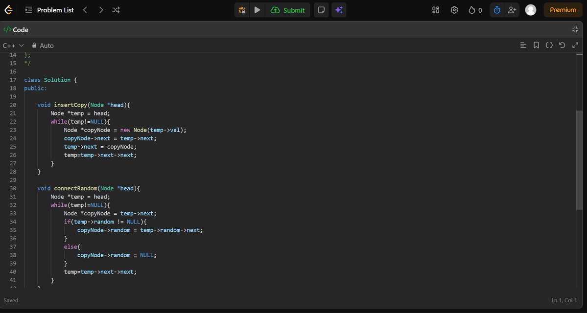
Task: View your streak via flame icon
Action: (x=471, y=10)
